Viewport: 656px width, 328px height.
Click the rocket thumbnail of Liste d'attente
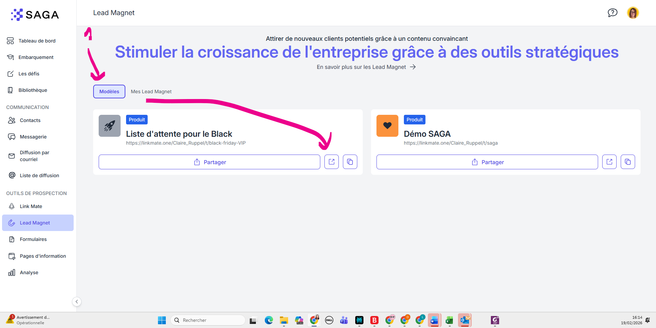pyautogui.click(x=110, y=126)
